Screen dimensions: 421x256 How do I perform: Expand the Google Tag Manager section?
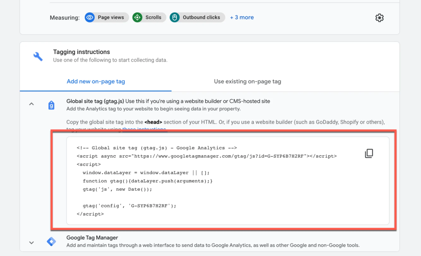[x=31, y=243]
